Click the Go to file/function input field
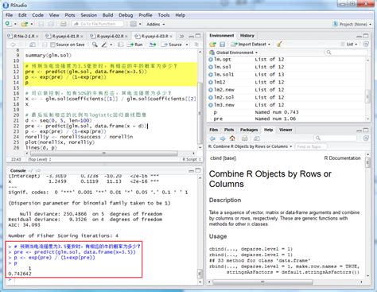This screenshot has width=377, height=292. pos(98,24)
